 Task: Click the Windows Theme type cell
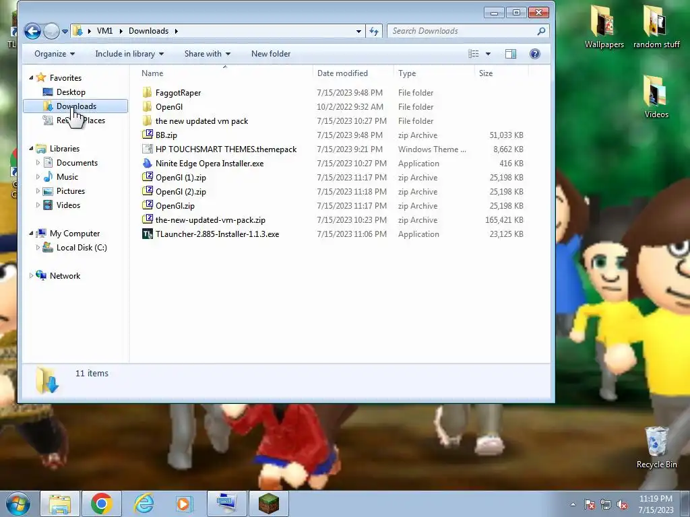432,149
